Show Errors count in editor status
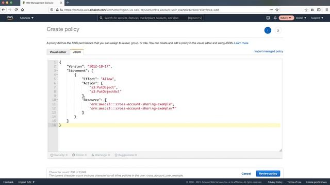330x185 pixels. [79, 155]
